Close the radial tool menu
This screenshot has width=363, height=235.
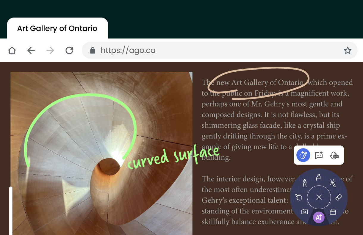319,197
